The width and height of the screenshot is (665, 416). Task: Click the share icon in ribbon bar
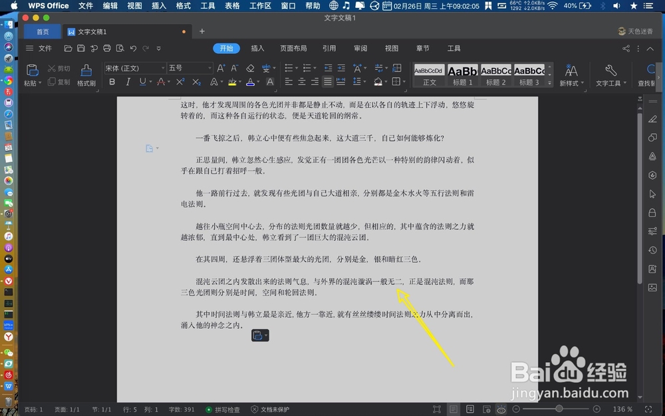(x=626, y=49)
